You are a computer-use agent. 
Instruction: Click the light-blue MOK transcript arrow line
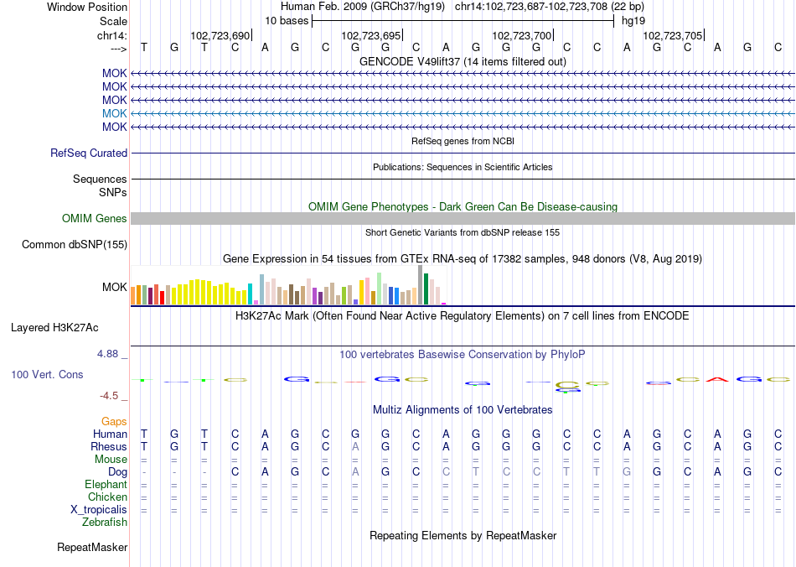[x=463, y=113]
